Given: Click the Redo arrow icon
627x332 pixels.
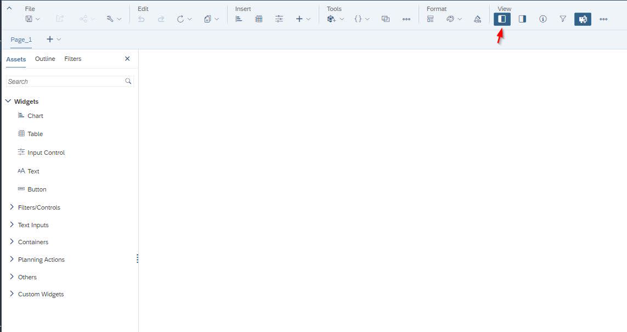Looking at the screenshot, I should click(161, 19).
